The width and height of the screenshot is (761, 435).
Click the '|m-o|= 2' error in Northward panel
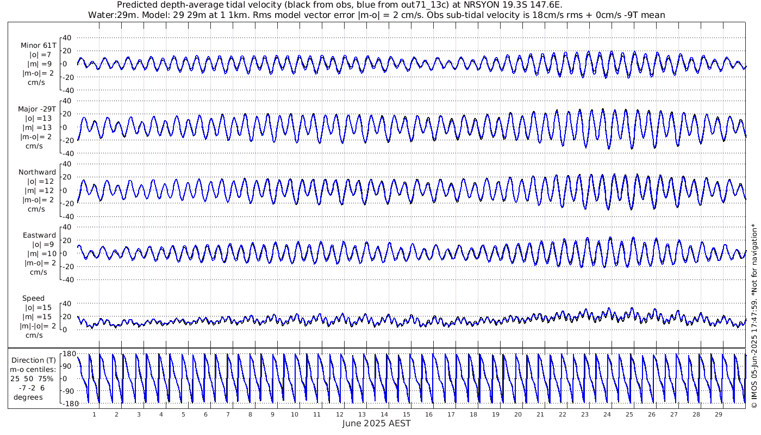(x=38, y=200)
